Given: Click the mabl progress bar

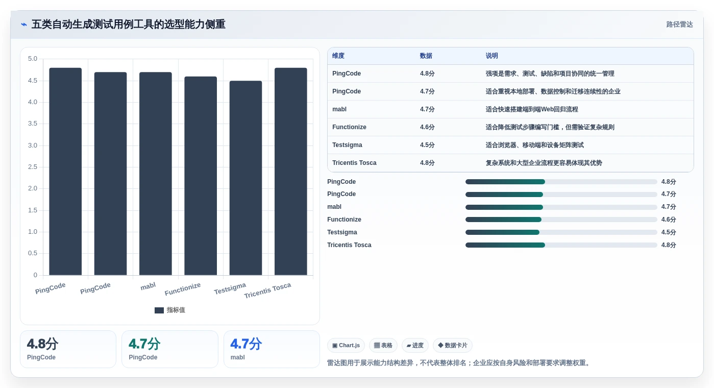Looking at the screenshot, I should [561, 207].
